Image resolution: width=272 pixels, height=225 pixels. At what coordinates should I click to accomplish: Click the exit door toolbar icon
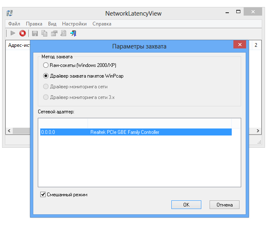pos(74,33)
